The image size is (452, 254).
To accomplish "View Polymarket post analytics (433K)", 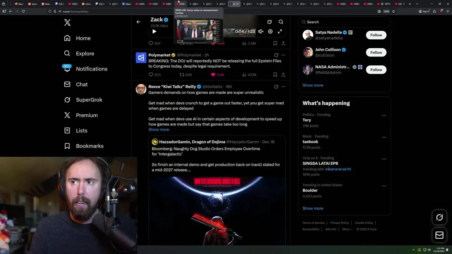I will tap(249, 75).
